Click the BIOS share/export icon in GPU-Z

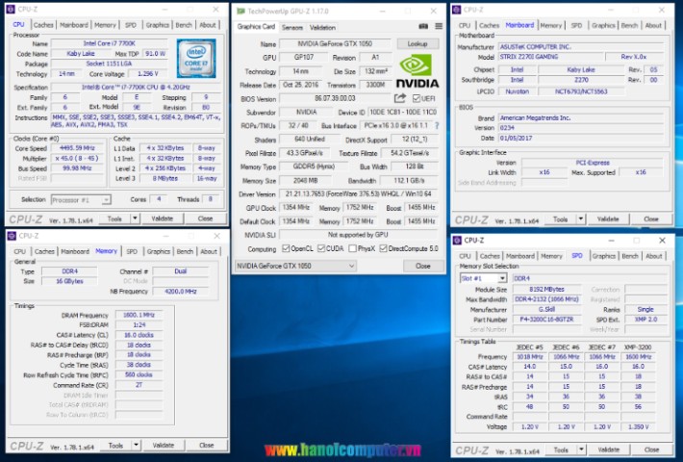[400, 98]
